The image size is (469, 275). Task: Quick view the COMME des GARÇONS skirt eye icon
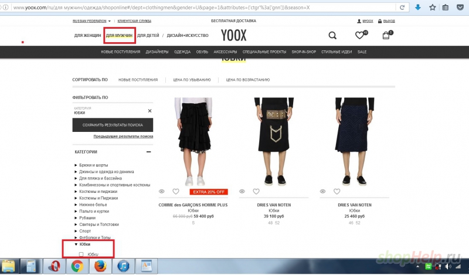click(x=162, y=191)
